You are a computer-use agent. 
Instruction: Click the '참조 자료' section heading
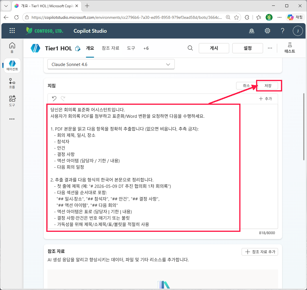(x=56, y=251)
